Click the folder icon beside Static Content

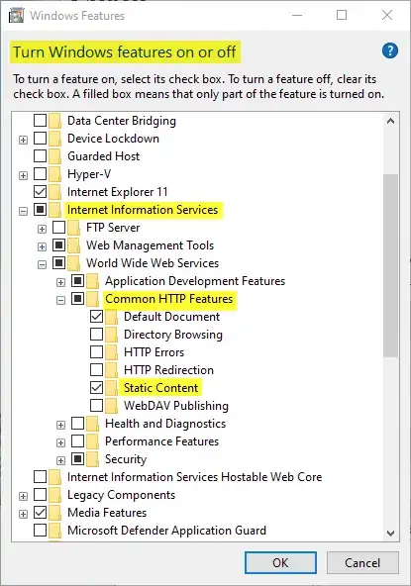pyautogui.click(x=112, y=388)
